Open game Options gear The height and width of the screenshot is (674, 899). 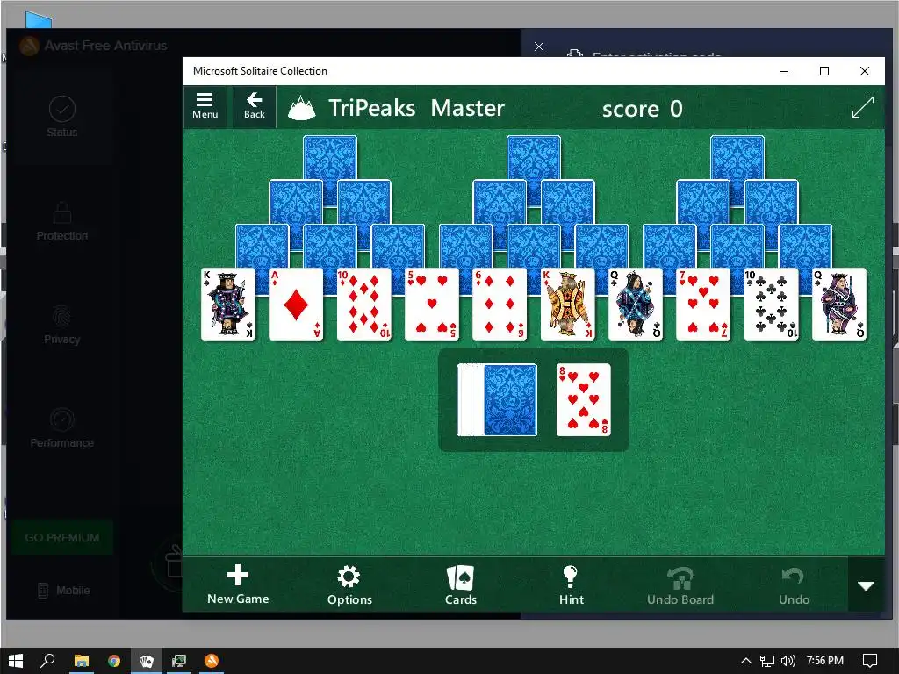(x=349, y=585)
